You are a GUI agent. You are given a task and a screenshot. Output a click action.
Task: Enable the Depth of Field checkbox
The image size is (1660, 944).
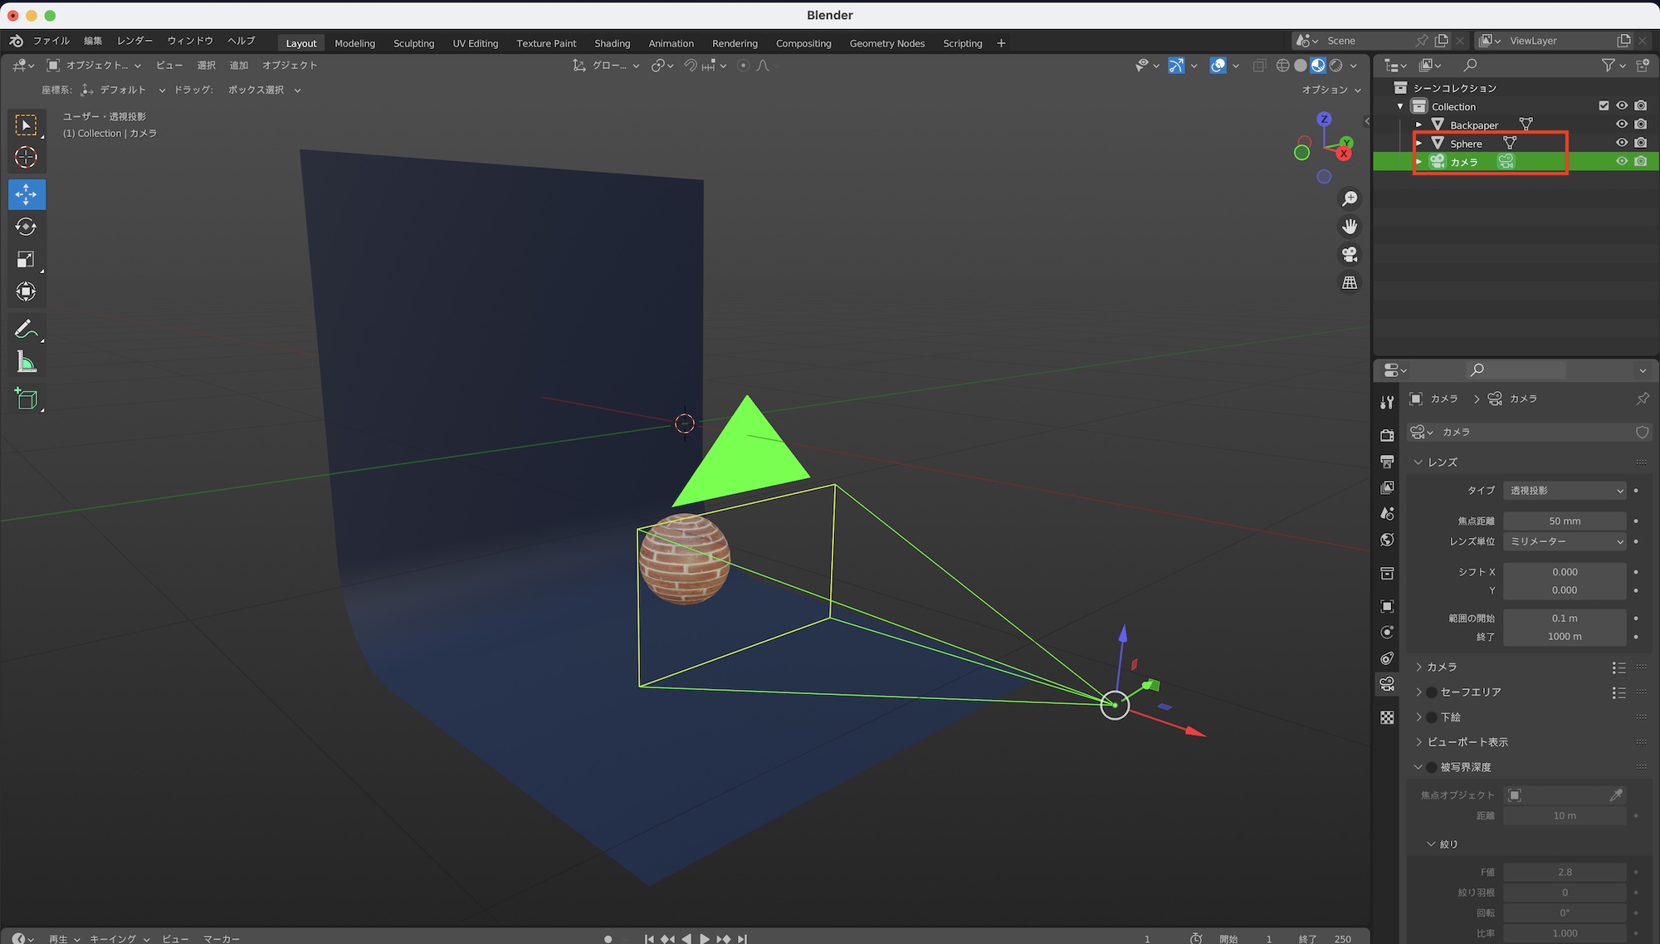(1432, 767)
